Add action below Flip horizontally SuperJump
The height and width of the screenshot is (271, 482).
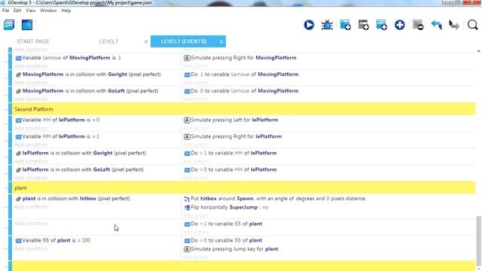196,216
